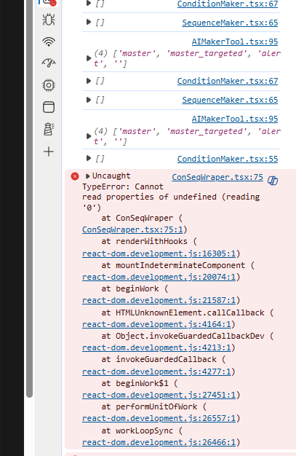Click the 'at beginWork$1 (' stack line
The width and height of the screenshot is (296, 456).
click(x=140, y=383)
